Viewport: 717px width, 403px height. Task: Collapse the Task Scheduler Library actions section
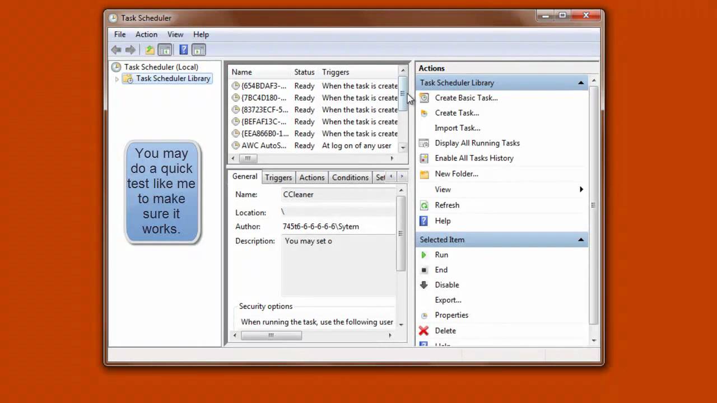[x=581, y=83]
